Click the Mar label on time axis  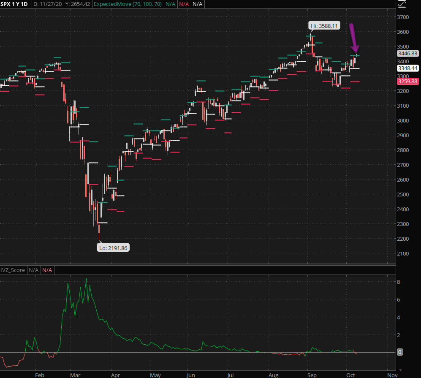click(75, 375)
